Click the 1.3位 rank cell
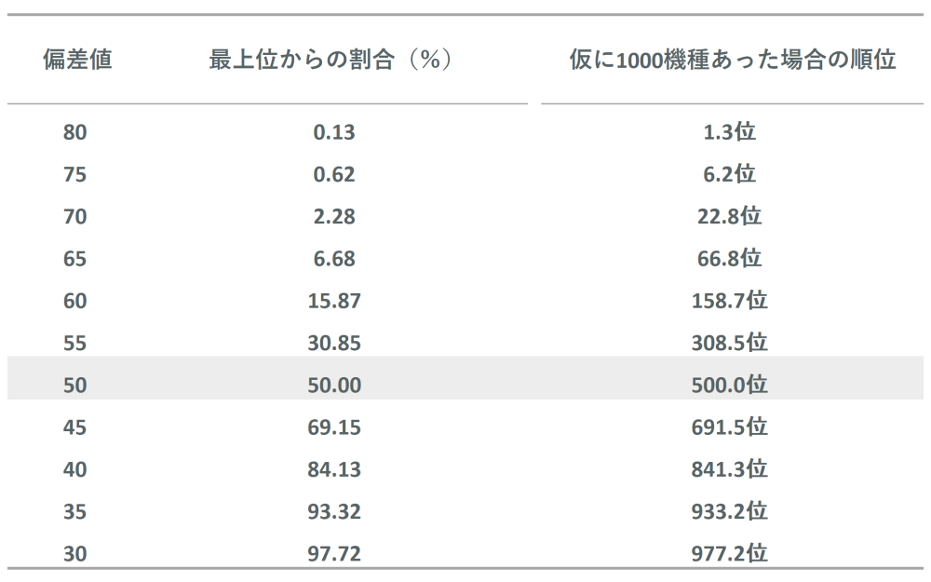This screenshot has width=931, height=582. click(x=730, y=132)
